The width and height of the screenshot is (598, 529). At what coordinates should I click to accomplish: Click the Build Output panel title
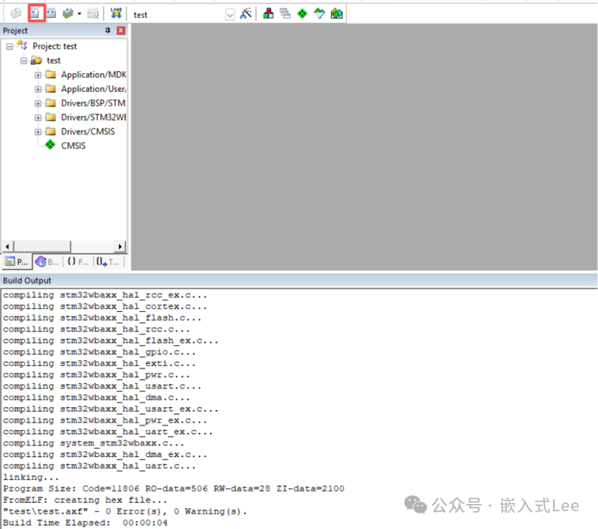tap(27, 281)
